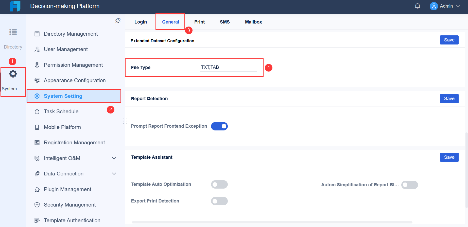This screenshot has width=468, height=227.
Task: Click the File Type input field
Action: (228, 67)
